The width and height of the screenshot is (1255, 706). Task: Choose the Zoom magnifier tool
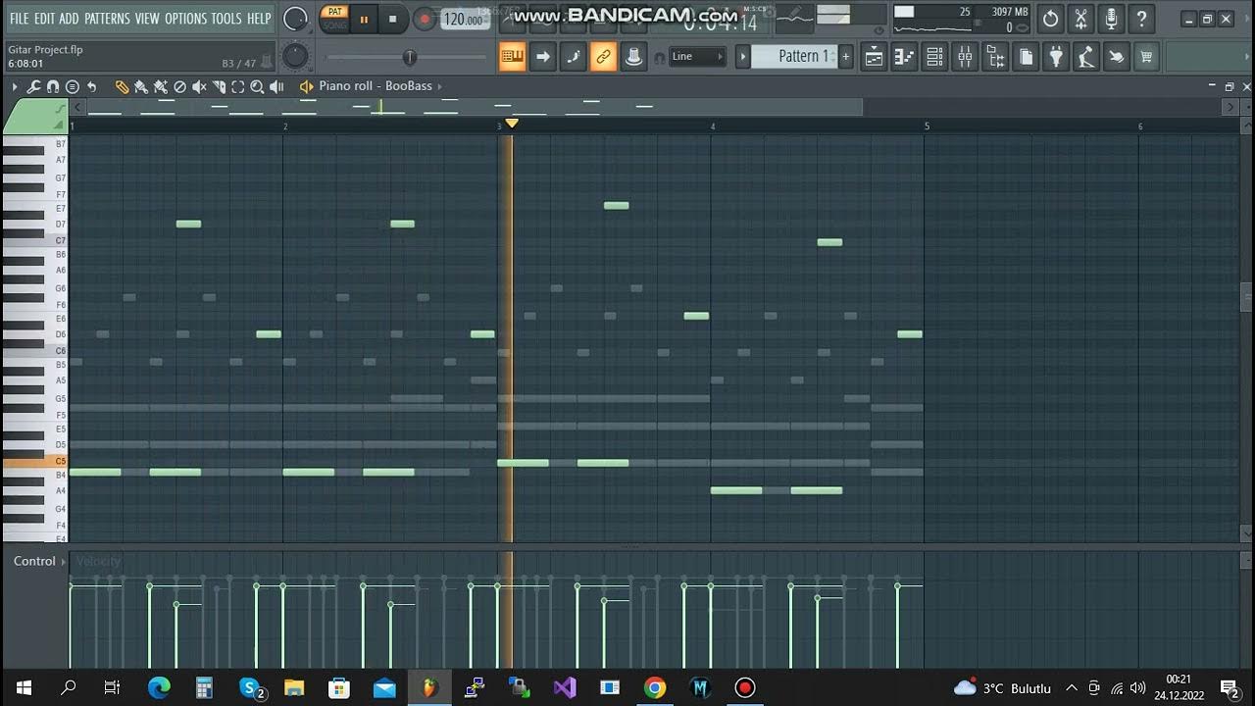tap(257, 86)
